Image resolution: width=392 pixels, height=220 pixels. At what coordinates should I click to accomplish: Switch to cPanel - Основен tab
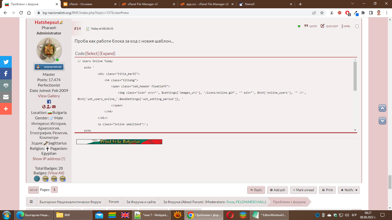(90, 4)
